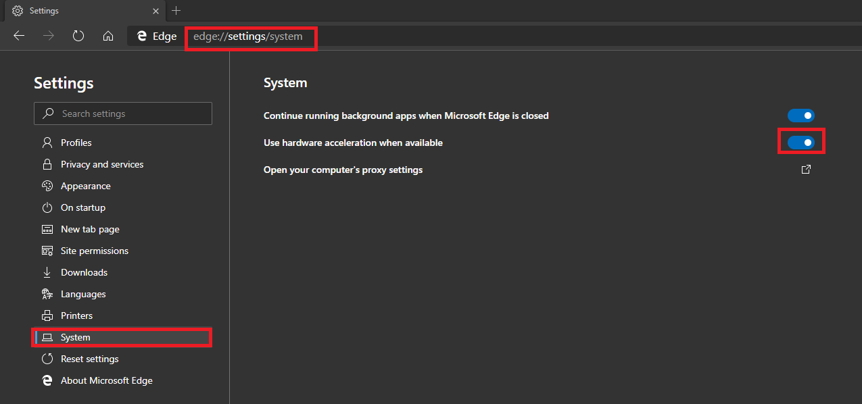
Task: Click the Appearance palette icon
Action: click(47, 186)
